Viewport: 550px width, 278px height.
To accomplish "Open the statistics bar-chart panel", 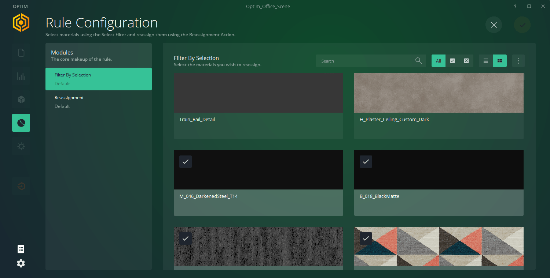I will (21, 76).
